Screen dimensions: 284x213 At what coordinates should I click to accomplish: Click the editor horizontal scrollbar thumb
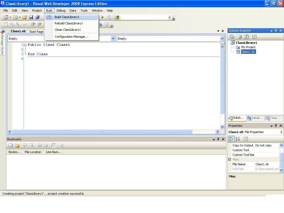tap(102, 132)
